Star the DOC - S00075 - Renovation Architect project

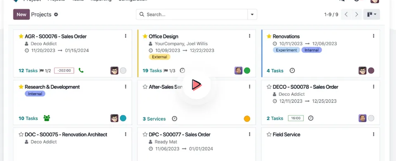[21, 135]
